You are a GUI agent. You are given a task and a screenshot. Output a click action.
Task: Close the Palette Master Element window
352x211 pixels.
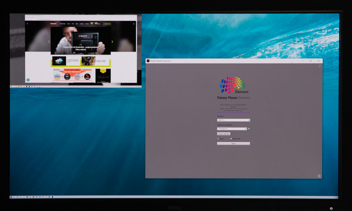(319, 61)
